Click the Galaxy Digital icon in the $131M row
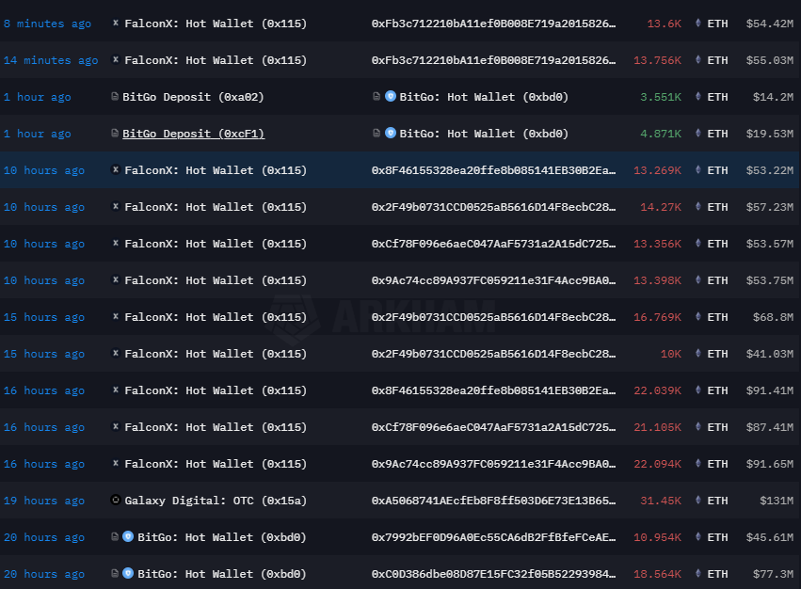 click(116, 500)
